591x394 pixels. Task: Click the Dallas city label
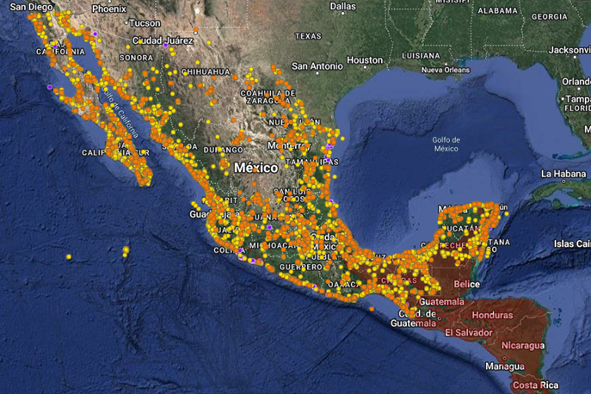pyautogui.click(x=342, y=6)
